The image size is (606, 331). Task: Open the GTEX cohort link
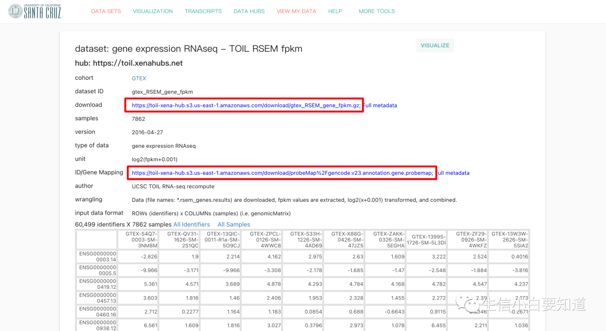coord(139,78)
